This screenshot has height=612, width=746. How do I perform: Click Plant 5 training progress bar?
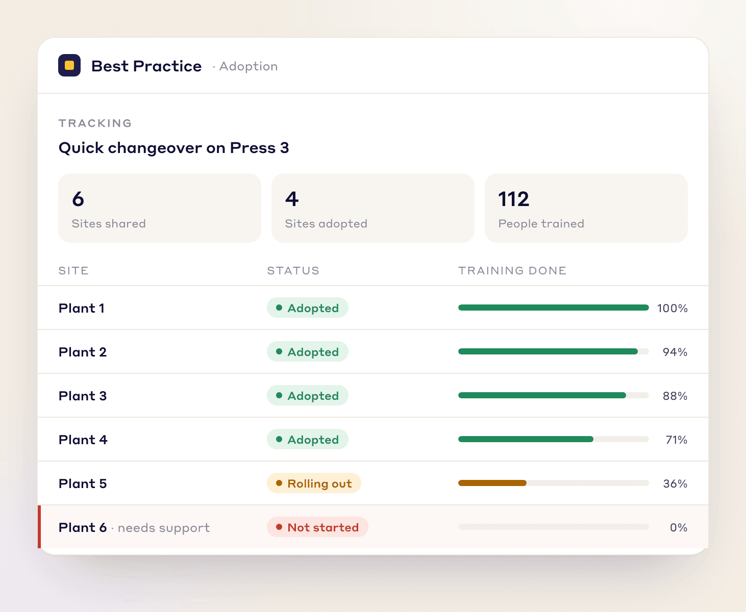pyautogui.click(x=554, y=483)
